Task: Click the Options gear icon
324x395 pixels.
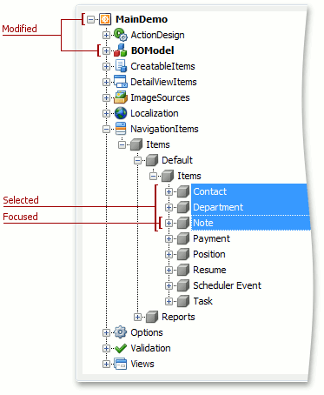Action: click(121, 332)
